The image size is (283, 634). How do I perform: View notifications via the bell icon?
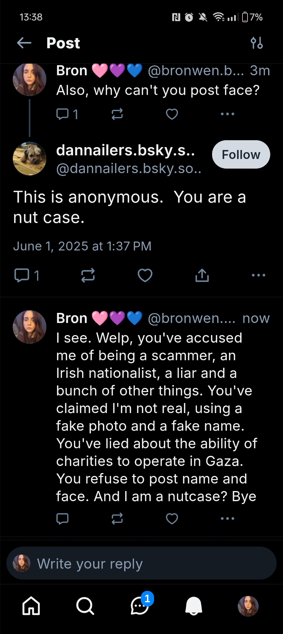click(x=194, y=606)
